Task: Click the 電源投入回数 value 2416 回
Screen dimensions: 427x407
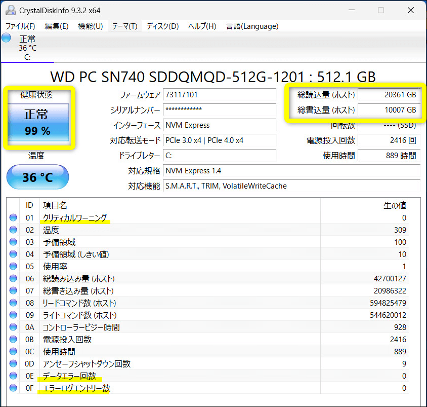Action: click(x=389, y=140)
